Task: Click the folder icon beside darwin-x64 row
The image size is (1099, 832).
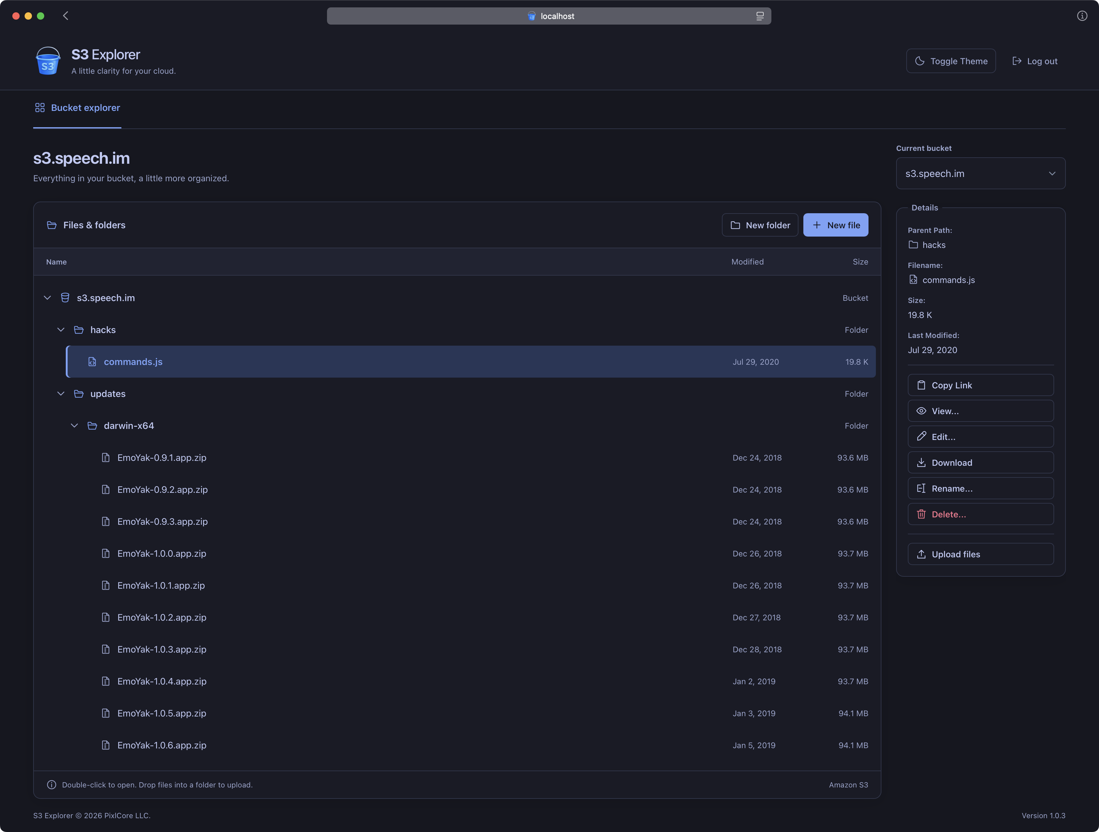Action: click(92, 426)
